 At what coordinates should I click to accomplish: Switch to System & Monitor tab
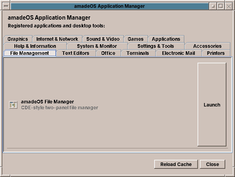click(97, 46)
